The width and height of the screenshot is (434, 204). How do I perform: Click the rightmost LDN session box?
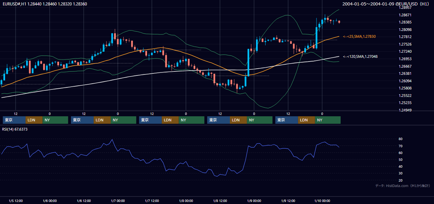pos(307,120)
